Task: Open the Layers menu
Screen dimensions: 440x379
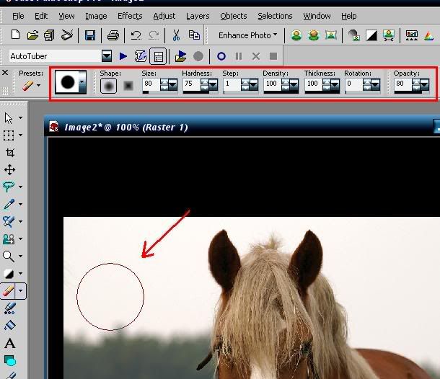Action: click(x=198, y=16)
